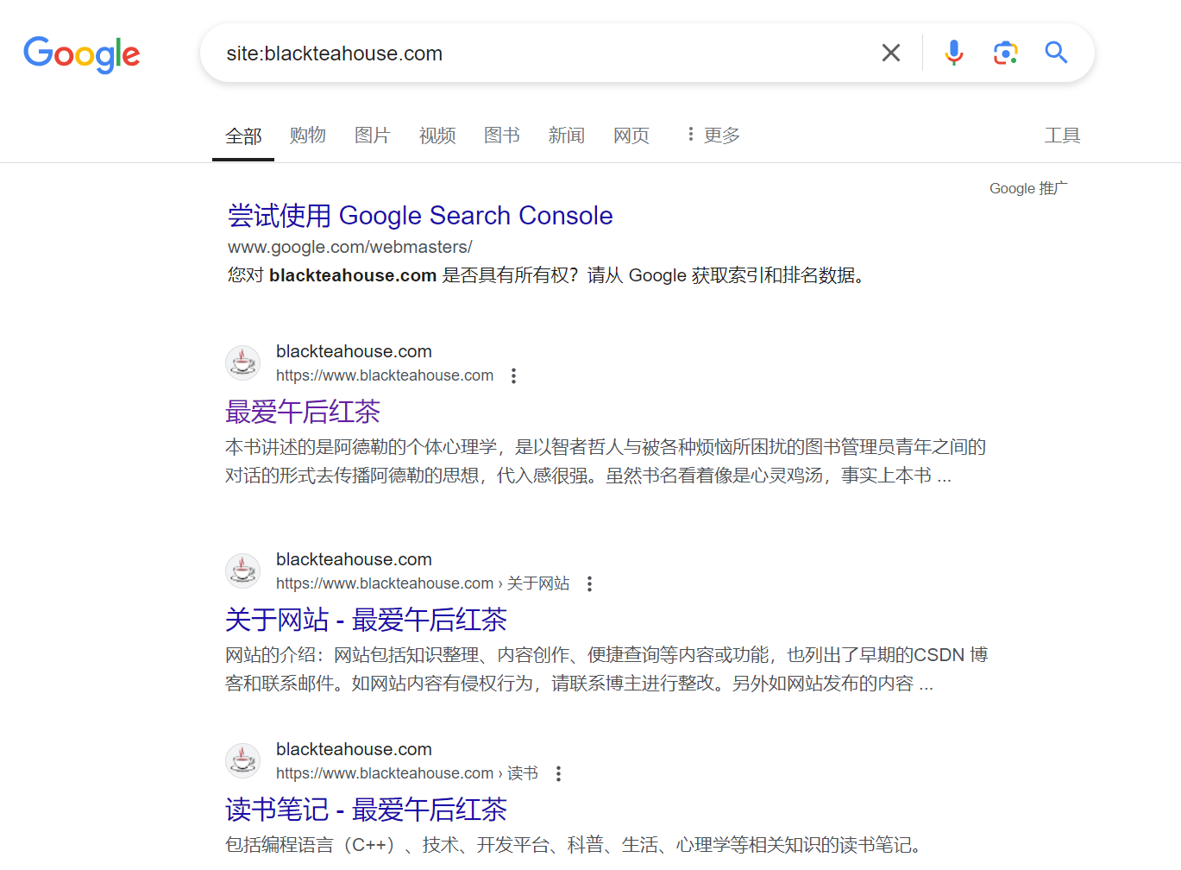Screen dimensions: 1181x870
Task: Open Google Lens image search icon
Action: point(1005,53)
